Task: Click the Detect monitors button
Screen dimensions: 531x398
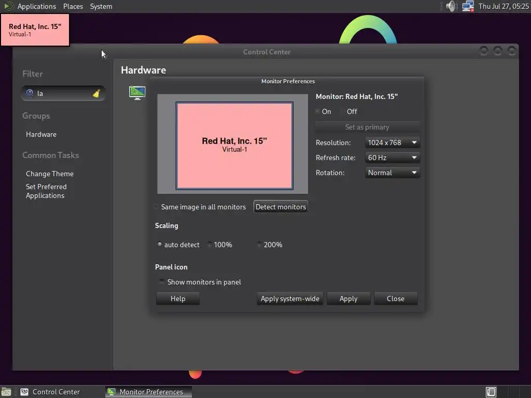Action: click(281, 207)
